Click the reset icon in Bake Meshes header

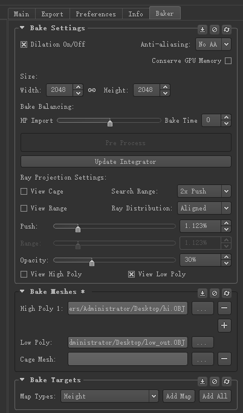click(227, 293)
